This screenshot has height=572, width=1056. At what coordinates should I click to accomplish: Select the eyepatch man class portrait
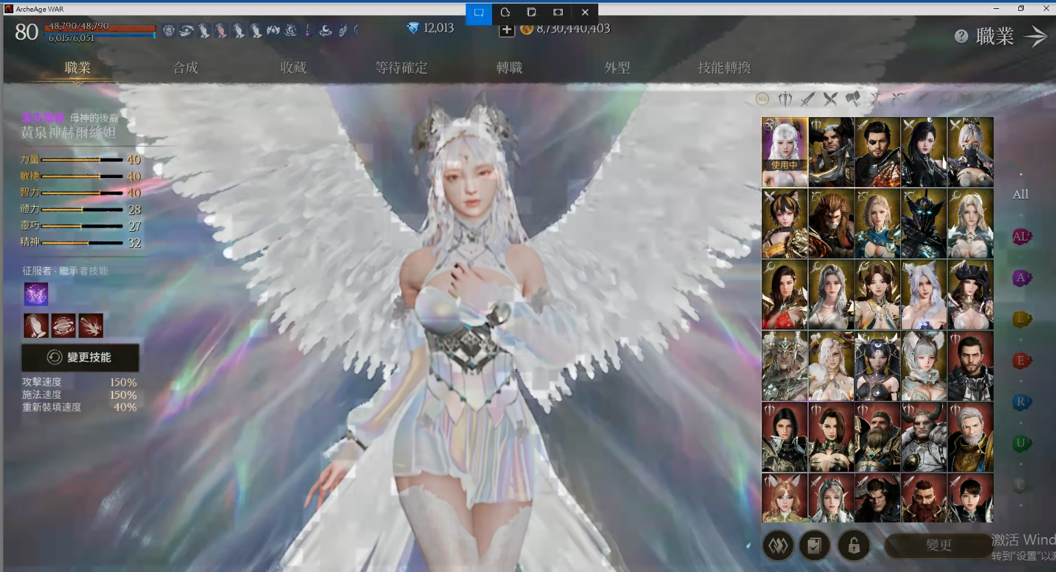pos(877,152)
